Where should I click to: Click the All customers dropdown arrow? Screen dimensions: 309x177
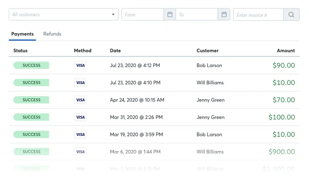113,14
